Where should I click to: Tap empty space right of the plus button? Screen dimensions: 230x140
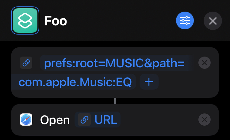[184, 82]
